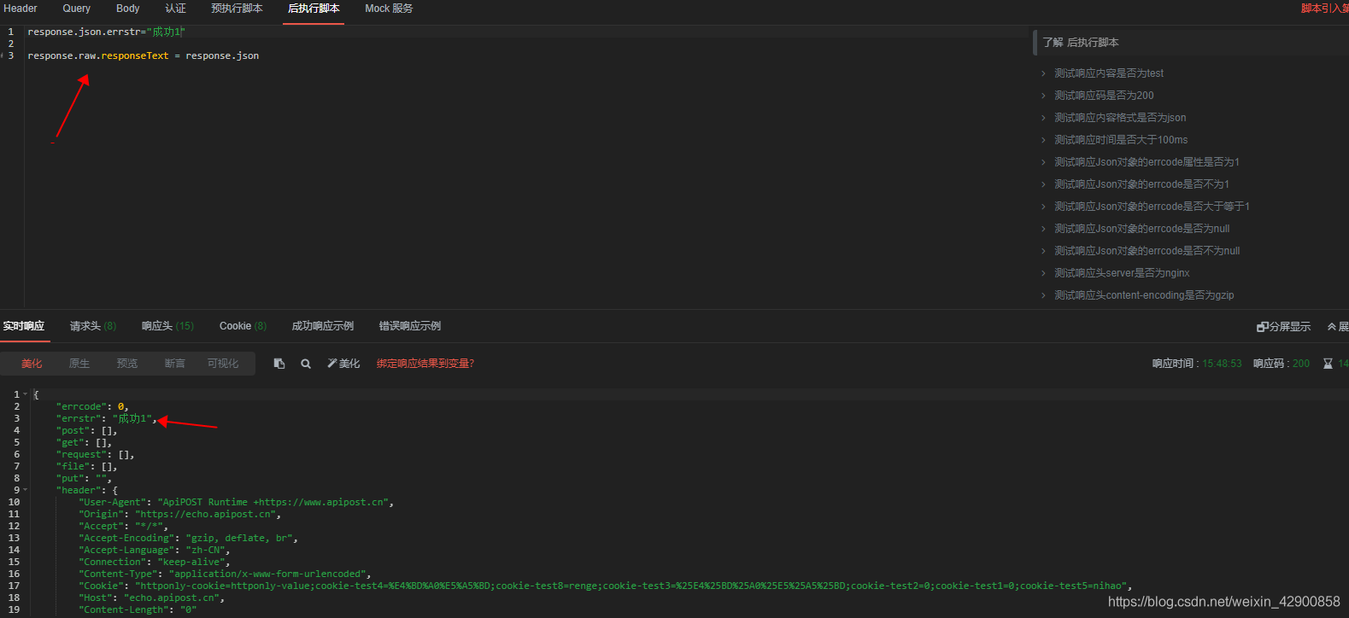
Task: Select the 可视化 visualize view mode
Action: tap(223, 364)
